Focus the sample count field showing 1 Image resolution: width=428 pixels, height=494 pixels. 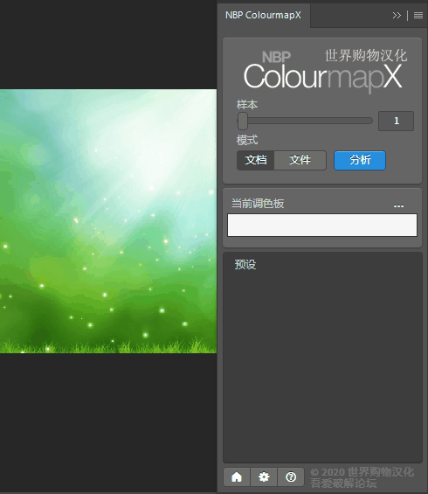396,121
